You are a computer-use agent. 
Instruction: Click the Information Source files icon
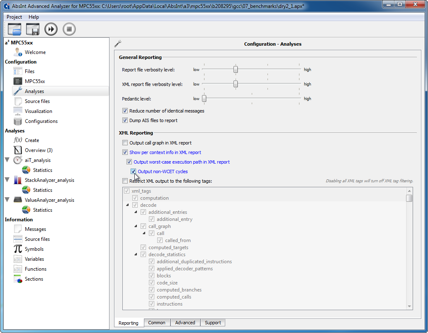[18, 239]
